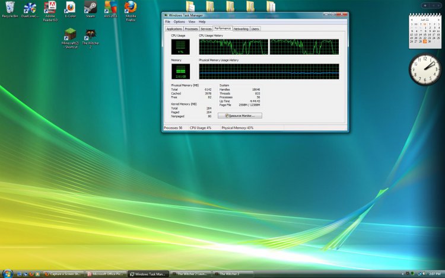
Task: Click the Physical Memory Total value 6142
Action: pyautogui.click(x=208, y=90)
